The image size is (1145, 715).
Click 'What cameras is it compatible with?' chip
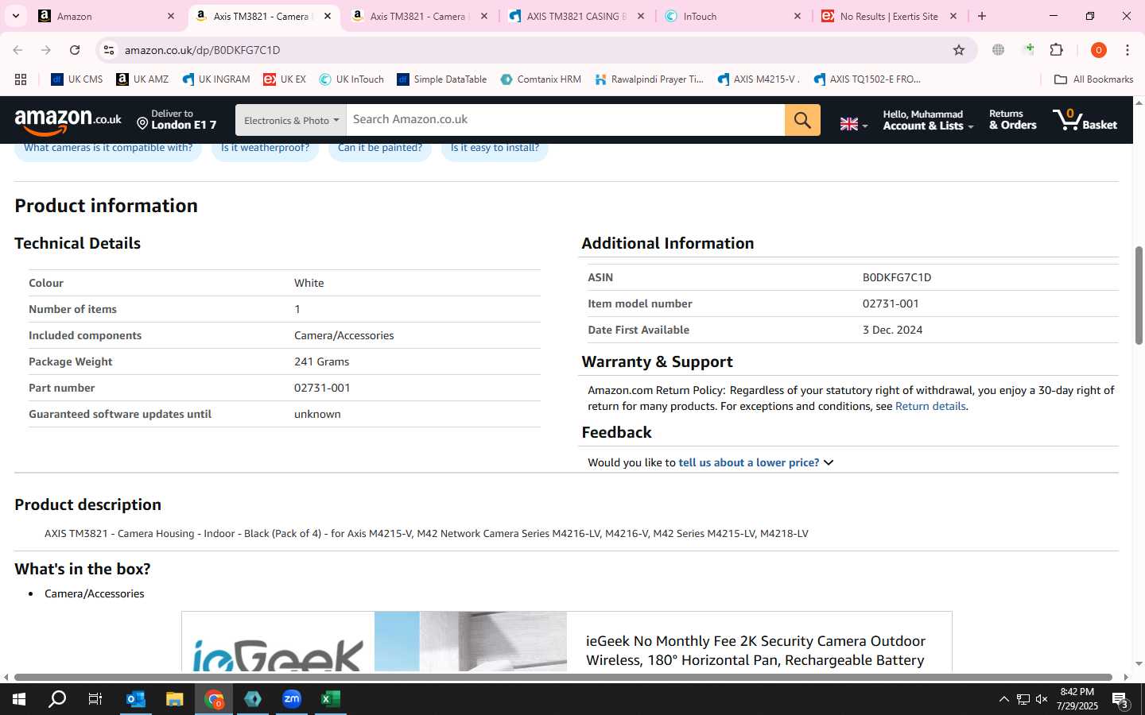[x=108, y=148]
